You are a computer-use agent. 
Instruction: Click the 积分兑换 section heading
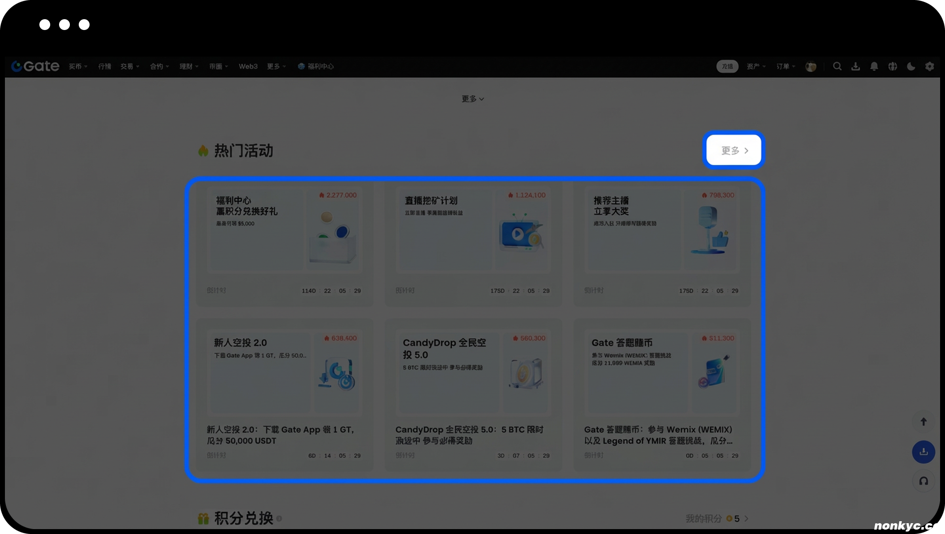244,518
